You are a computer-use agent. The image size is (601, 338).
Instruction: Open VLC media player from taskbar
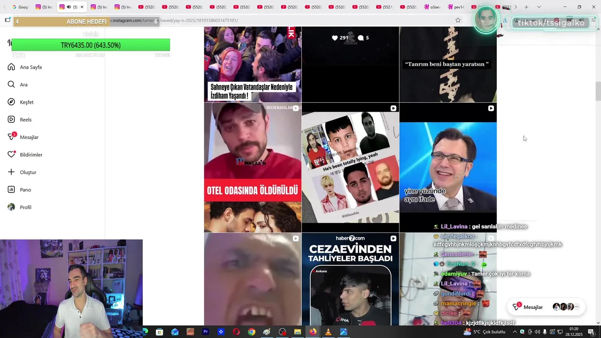coord(328,332)
